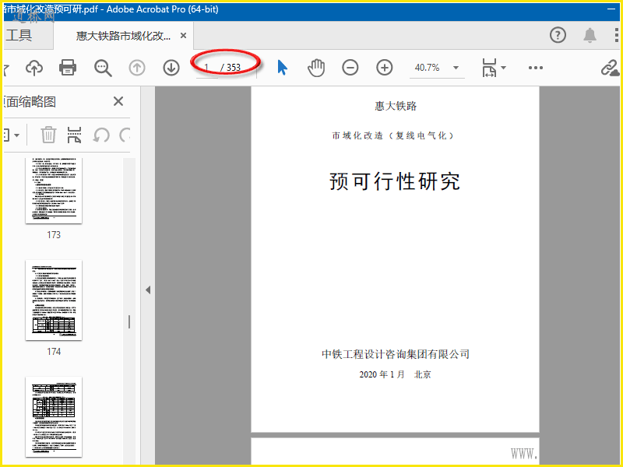This screenshot has height=467, width=623.
Task: Click subtitle 市域化改造（复线电气化）
Action: (393, 135)
